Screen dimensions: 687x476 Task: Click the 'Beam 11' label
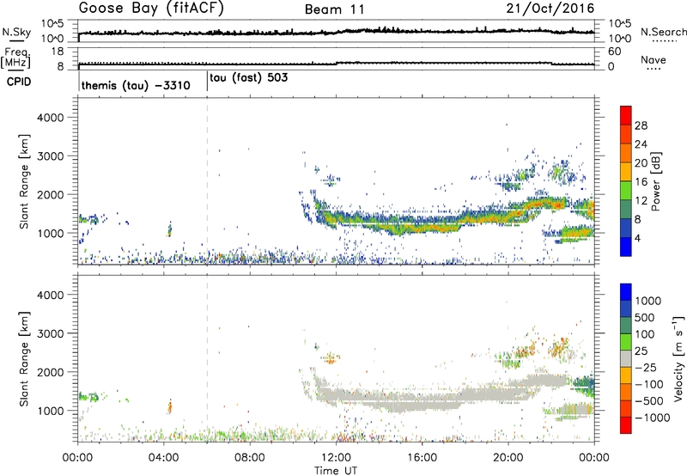click(x=335, y=9)
